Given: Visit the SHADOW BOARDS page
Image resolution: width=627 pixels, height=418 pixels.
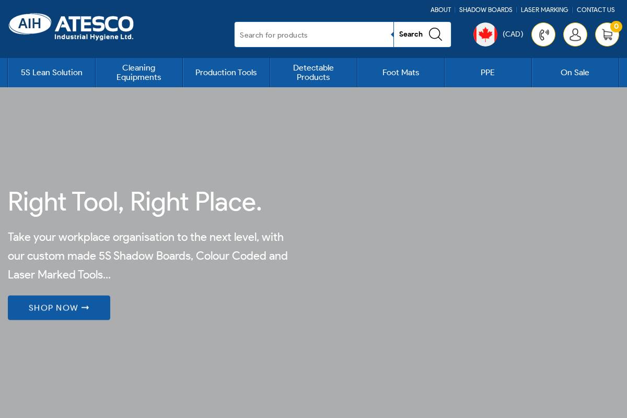Looking at the screenshot, I should (x=485, y=10).
